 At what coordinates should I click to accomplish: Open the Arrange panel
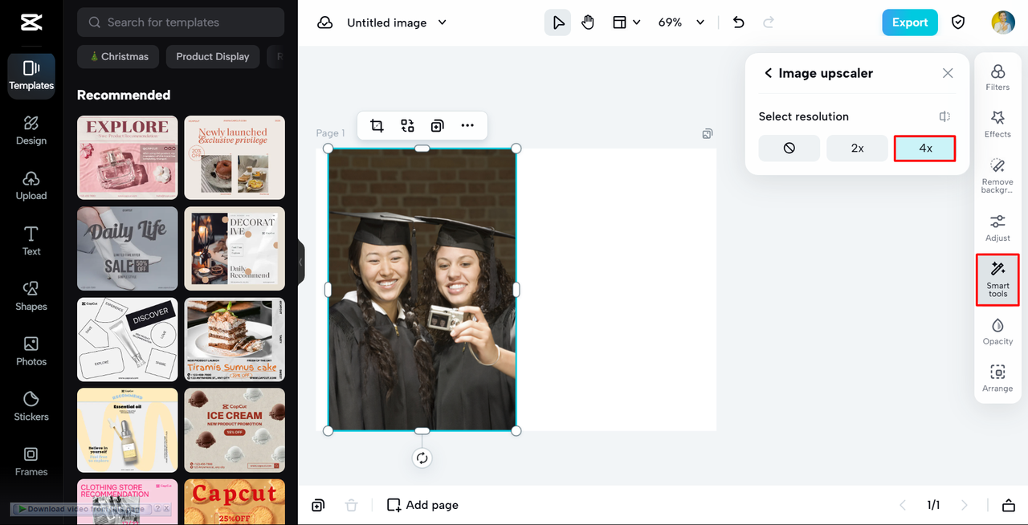[x=997, y=378]
